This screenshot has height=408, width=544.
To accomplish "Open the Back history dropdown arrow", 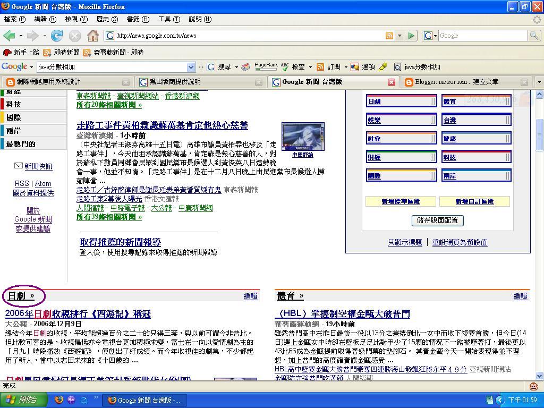I will click(21, 36).
